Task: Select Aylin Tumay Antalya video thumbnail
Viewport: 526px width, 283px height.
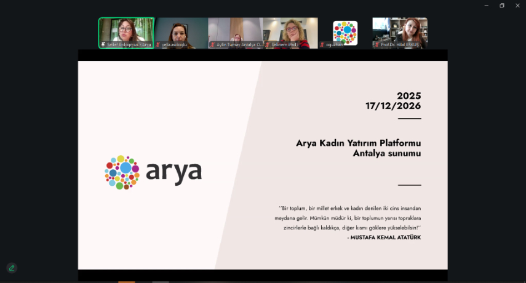Action: click(236, 31)
